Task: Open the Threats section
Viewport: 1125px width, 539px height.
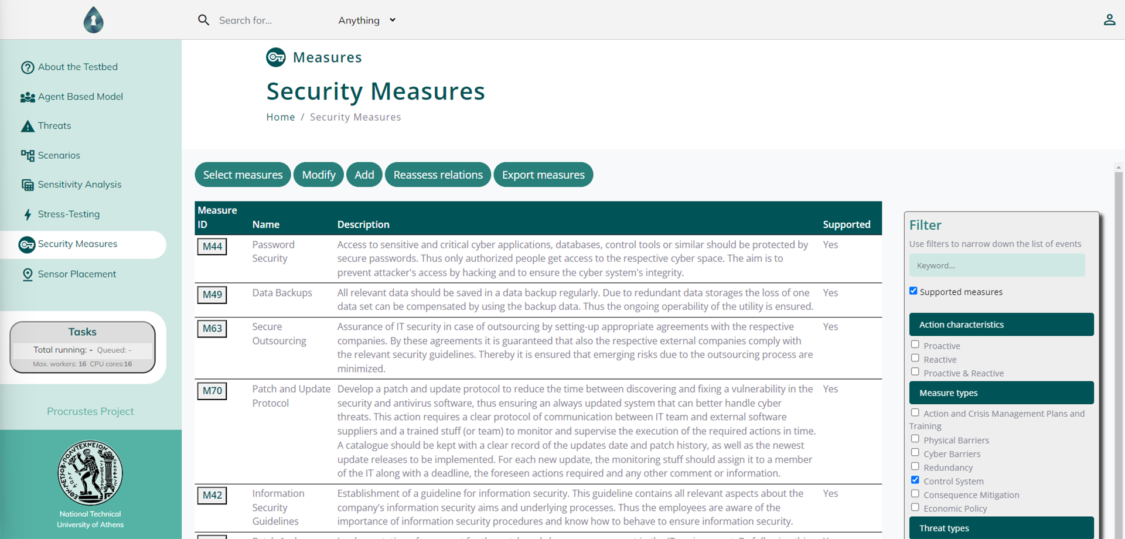Action: point(54,125)
